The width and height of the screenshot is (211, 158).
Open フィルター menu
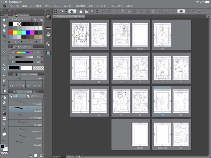(x=102, y=6)
